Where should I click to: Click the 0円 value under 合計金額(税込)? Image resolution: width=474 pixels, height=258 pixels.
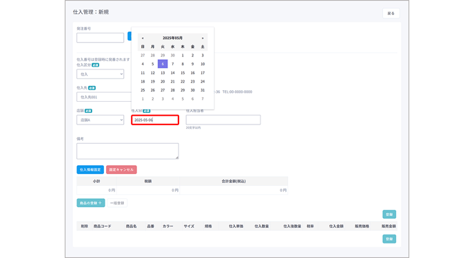[x=283, y=191]
